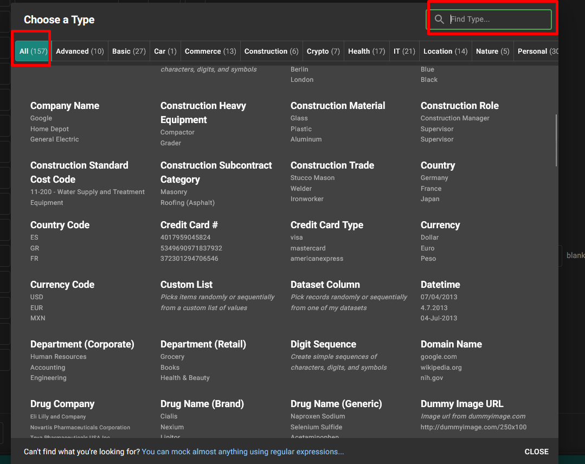The image size is (585, 464).
Task: Click the '5349690971837932' card number text
Action: (191, 248)
